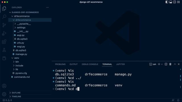Switch to the JUPYTER tab
The image size is (182, 102).
[x=120, y=64]
